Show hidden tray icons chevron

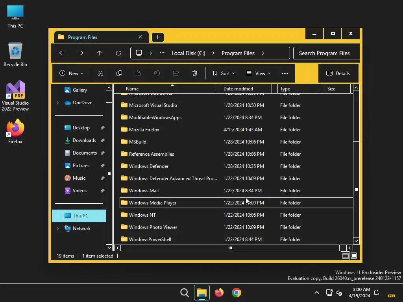pyautogui.click(x=317, y=293)
